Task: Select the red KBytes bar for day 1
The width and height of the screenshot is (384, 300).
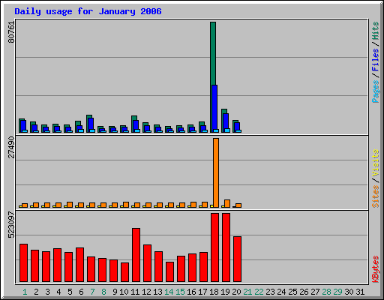Action: click(23, 262)
